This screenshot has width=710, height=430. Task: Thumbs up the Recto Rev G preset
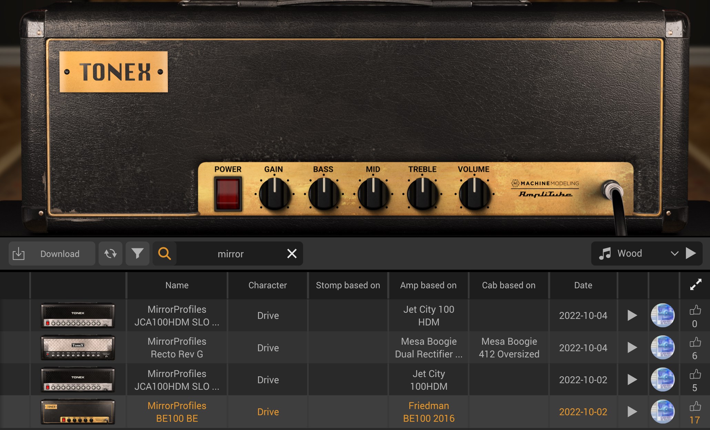[695, 342]
